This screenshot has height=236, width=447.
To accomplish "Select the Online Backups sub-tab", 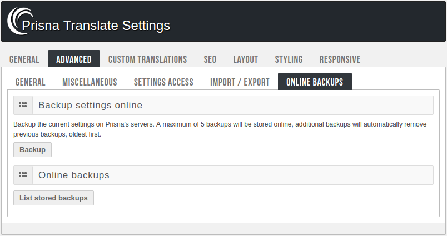I will [x=315, y=82].
